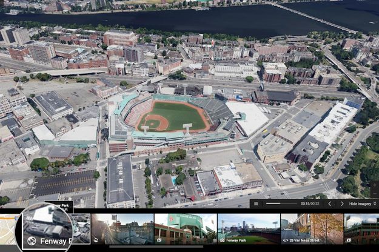Open the last brick building photo thumbnail

click(361, 229)
